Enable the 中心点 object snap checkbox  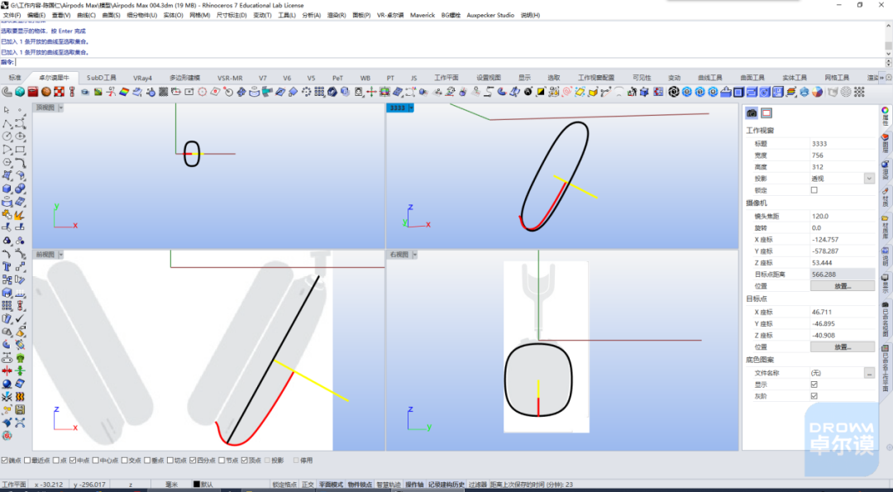point(96,460)
